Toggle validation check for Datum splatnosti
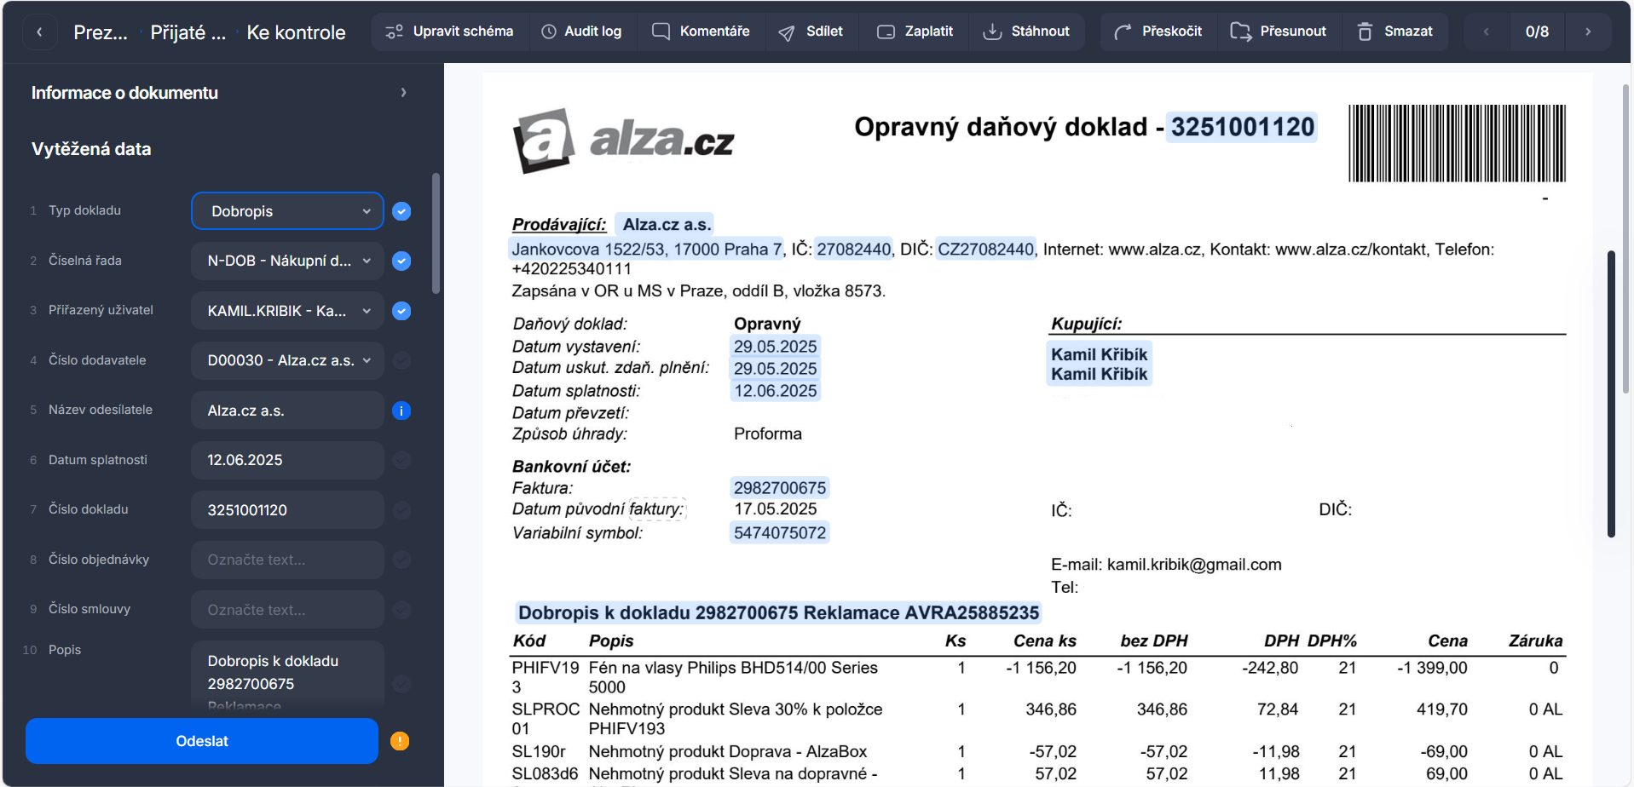The width and height of the screenshot is (1634, 787). (401, 460)
